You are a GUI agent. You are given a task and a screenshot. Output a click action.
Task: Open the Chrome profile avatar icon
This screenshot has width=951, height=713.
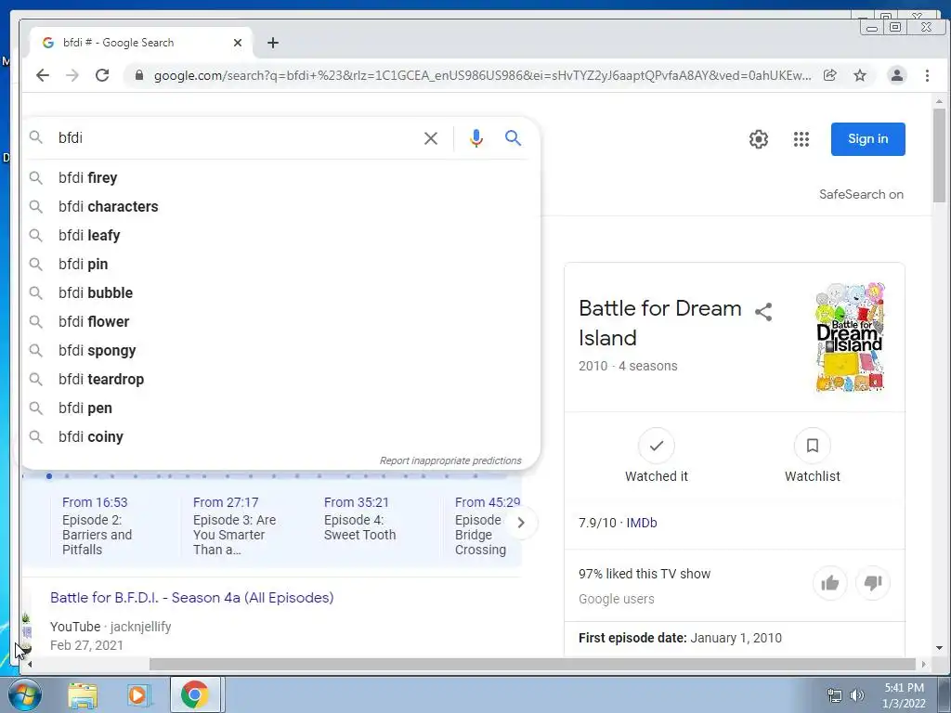pos(897,75)
